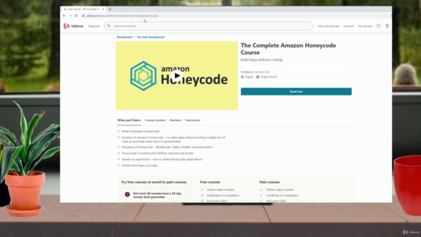Reload the page
Viewport: 421px width, 237px height.
[76, 16]
